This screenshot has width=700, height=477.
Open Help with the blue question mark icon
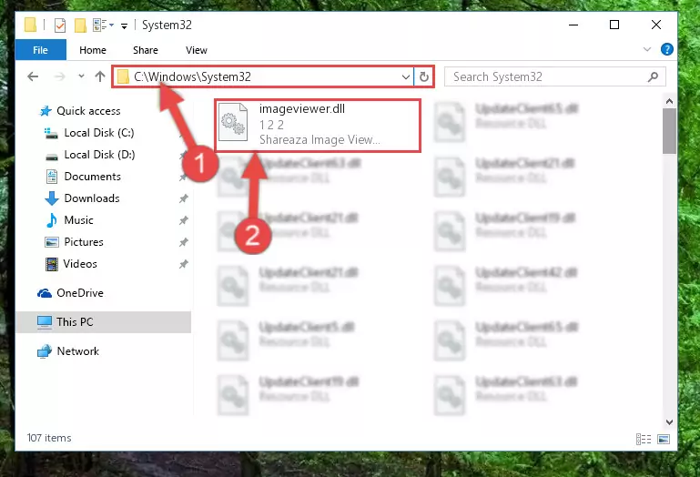(667, 49)
